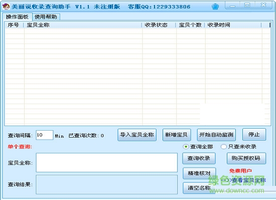Click the app logo icon in title bar
The height and width of the screenshot is (200, 276).
[6, 7]
